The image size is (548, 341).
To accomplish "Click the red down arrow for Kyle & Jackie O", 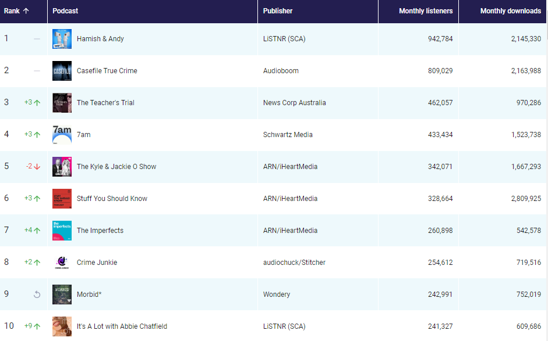I will click(x=37, y=167).
